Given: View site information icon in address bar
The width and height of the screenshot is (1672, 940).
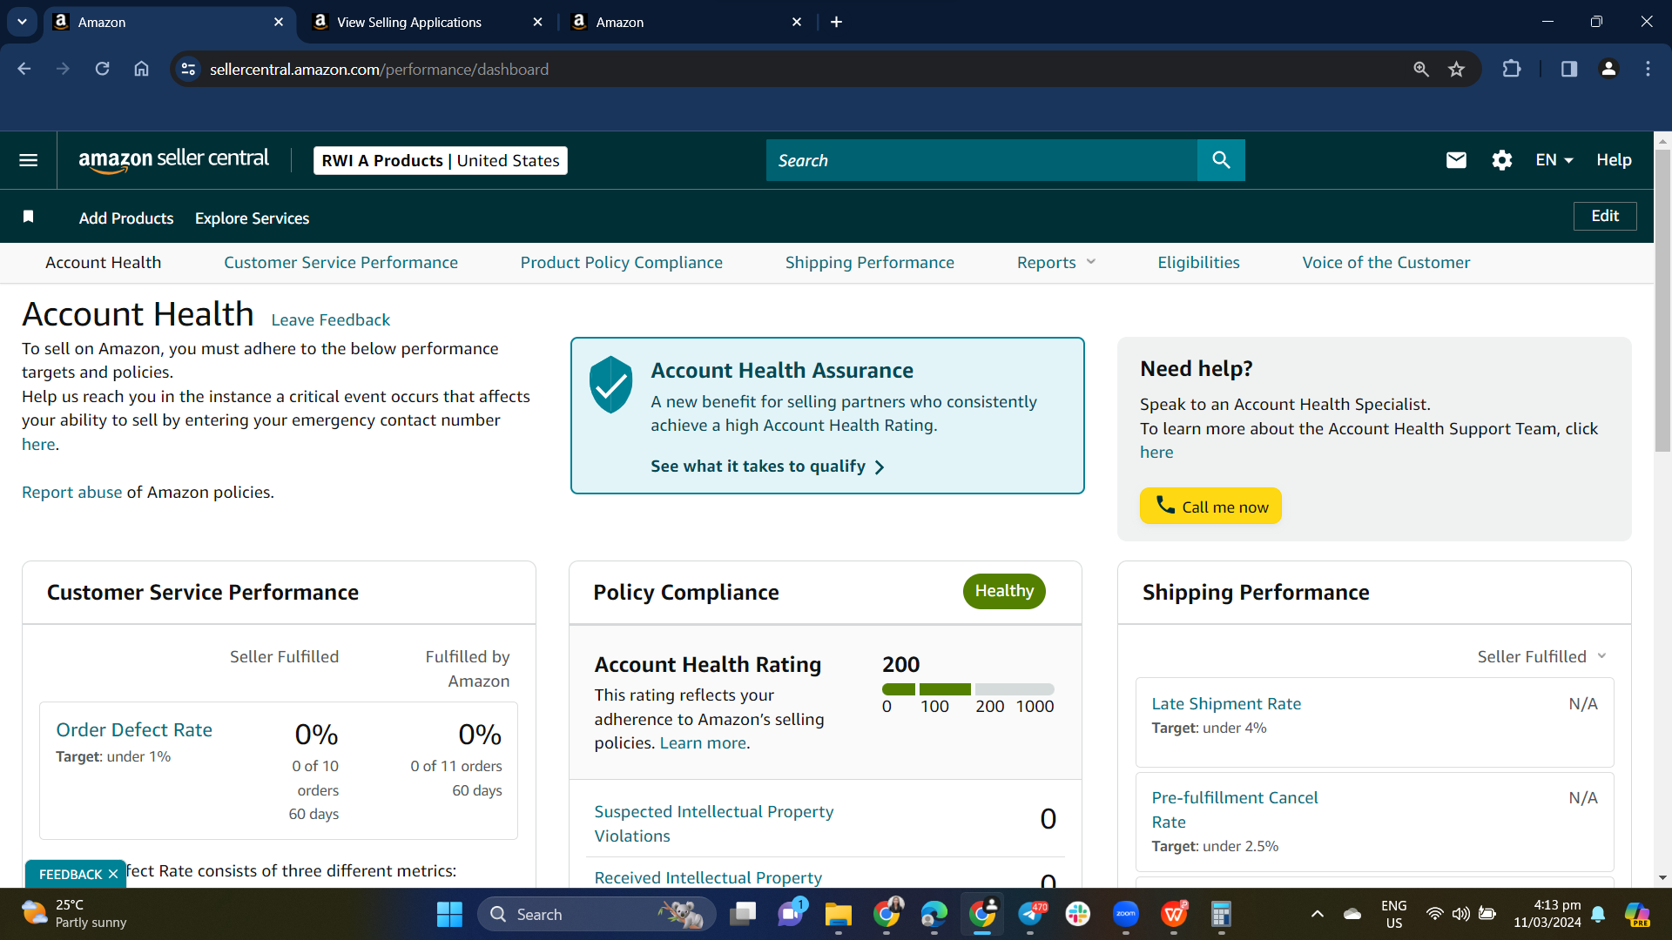Looking at the screenshot, I should pyautogui.click(x=188, y=69).
